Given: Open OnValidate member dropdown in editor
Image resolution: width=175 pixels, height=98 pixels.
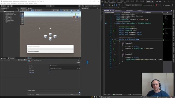Looking at the screenshot, I should (153, 13).
